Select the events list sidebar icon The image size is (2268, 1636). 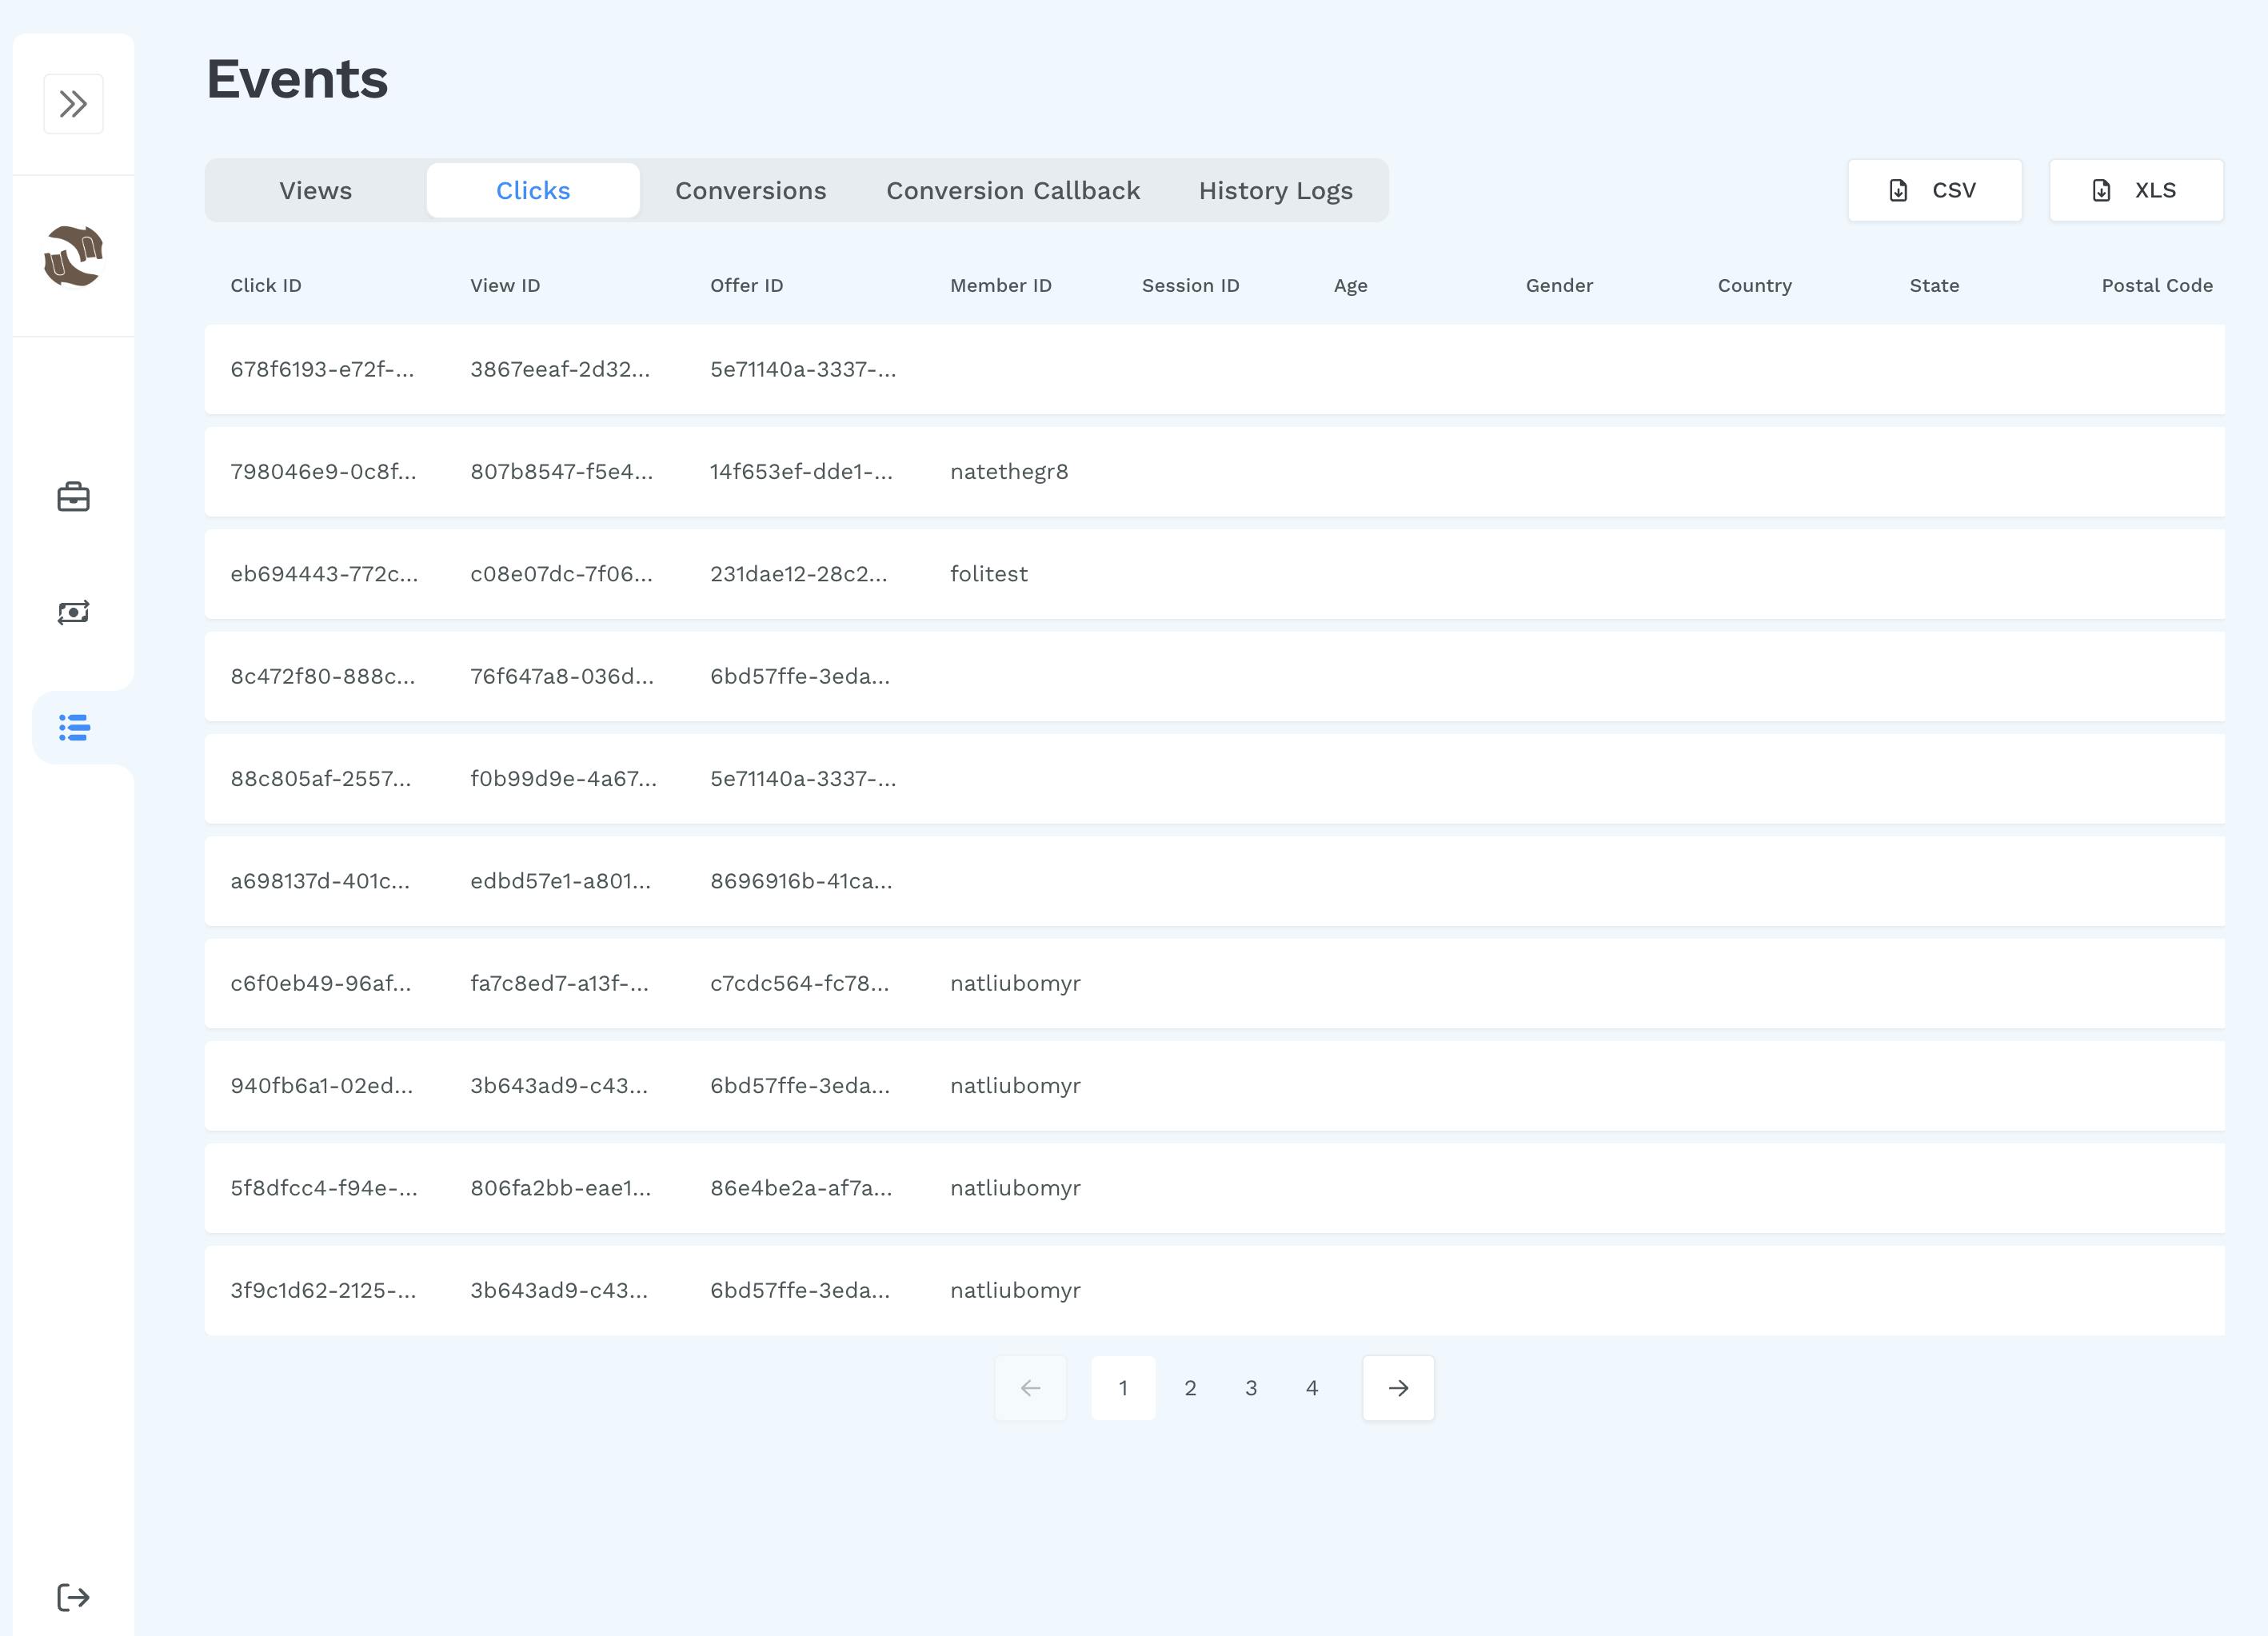coord(74,727)
